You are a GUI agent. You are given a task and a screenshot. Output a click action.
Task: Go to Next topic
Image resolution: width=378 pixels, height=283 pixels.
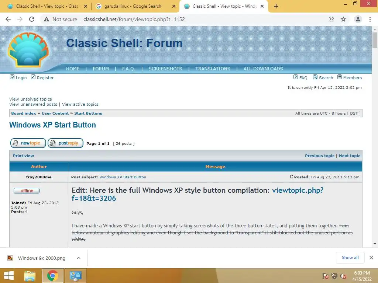click(349, 156)
